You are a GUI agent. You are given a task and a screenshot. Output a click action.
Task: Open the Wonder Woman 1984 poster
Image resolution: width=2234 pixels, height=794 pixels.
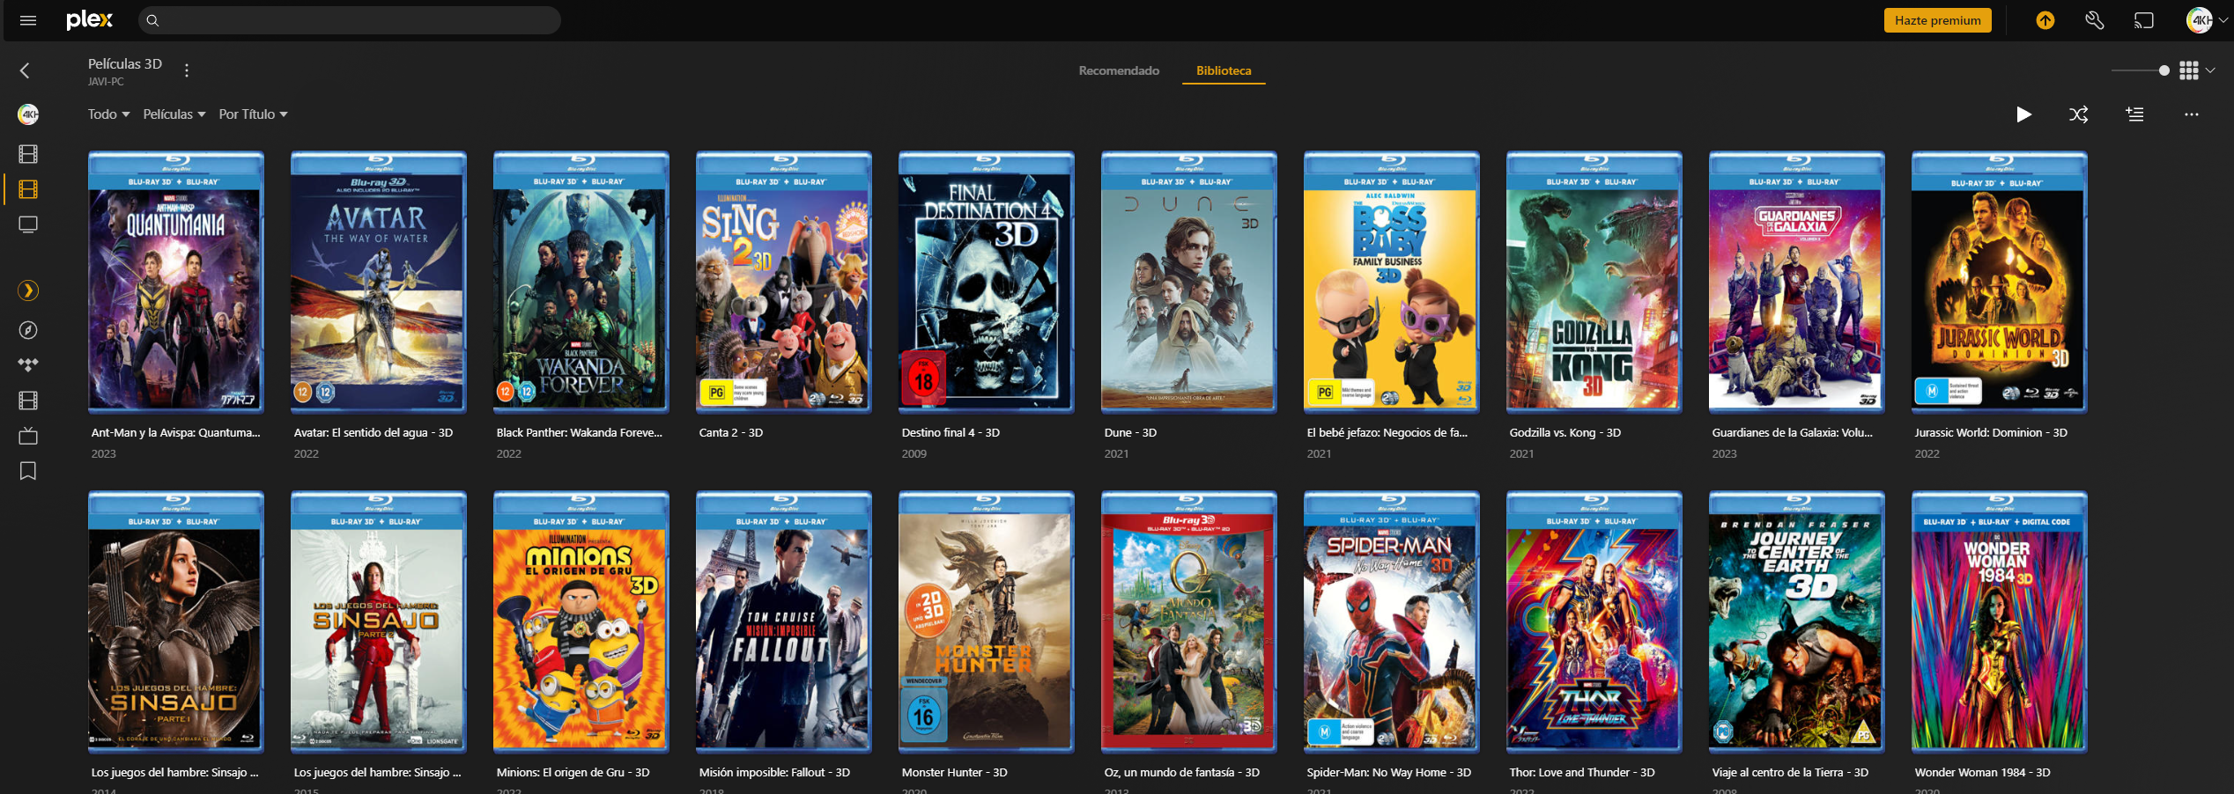click(2000, 621)
